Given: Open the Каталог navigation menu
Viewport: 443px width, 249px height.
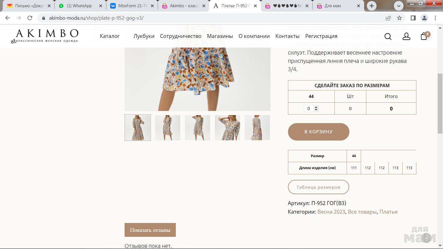Looking at the screenshot, I should point(110,36).
